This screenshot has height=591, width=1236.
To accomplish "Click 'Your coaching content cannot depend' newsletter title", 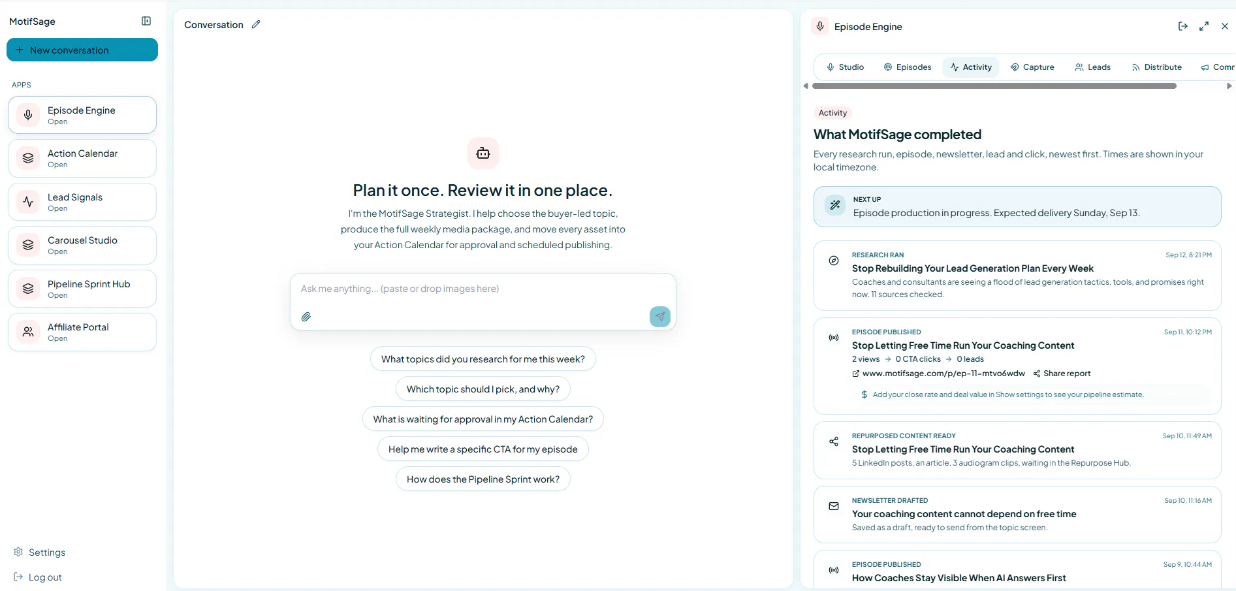I will click(x=964, y=514).
